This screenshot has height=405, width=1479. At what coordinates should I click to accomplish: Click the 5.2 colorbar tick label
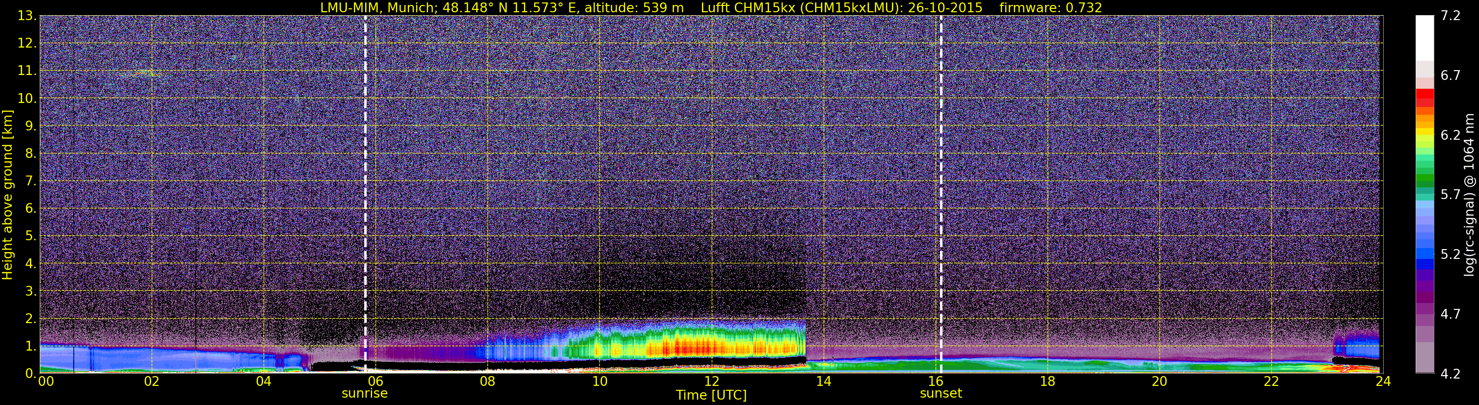1451,254
